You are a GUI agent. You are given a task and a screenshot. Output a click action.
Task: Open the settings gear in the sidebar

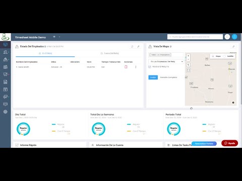[6, 112]
